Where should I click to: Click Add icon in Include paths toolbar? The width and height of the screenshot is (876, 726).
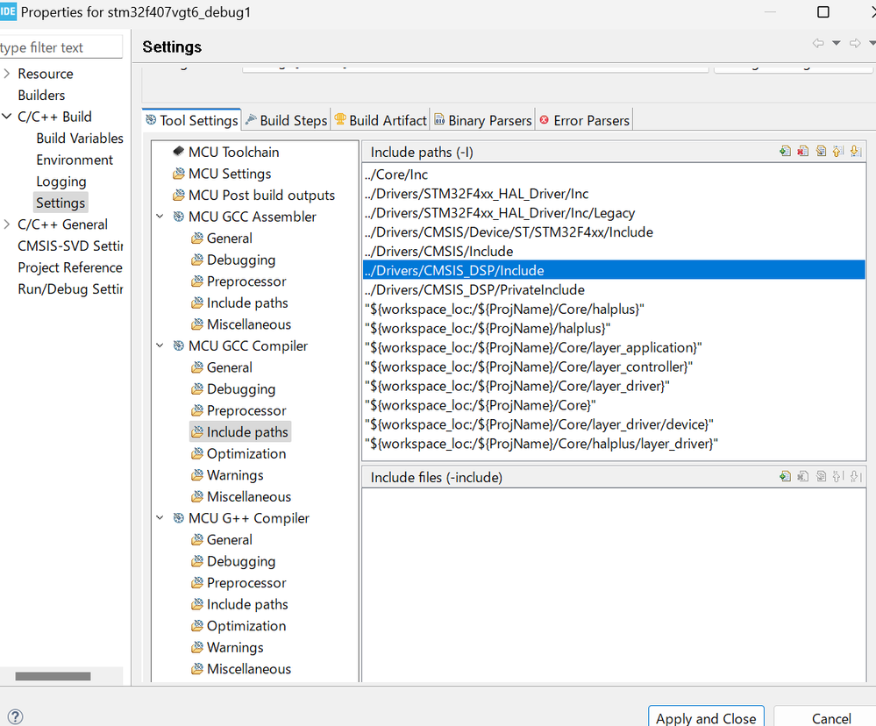click(x=785, y=152)
